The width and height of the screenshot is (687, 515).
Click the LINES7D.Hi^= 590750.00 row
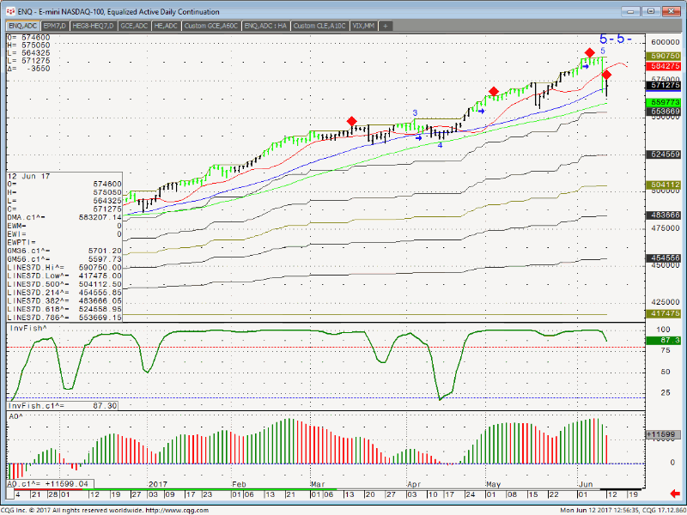pyautogui.click(x=64, y=268)
